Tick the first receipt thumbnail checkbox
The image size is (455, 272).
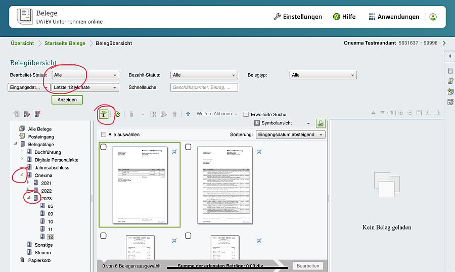(103, 147)
